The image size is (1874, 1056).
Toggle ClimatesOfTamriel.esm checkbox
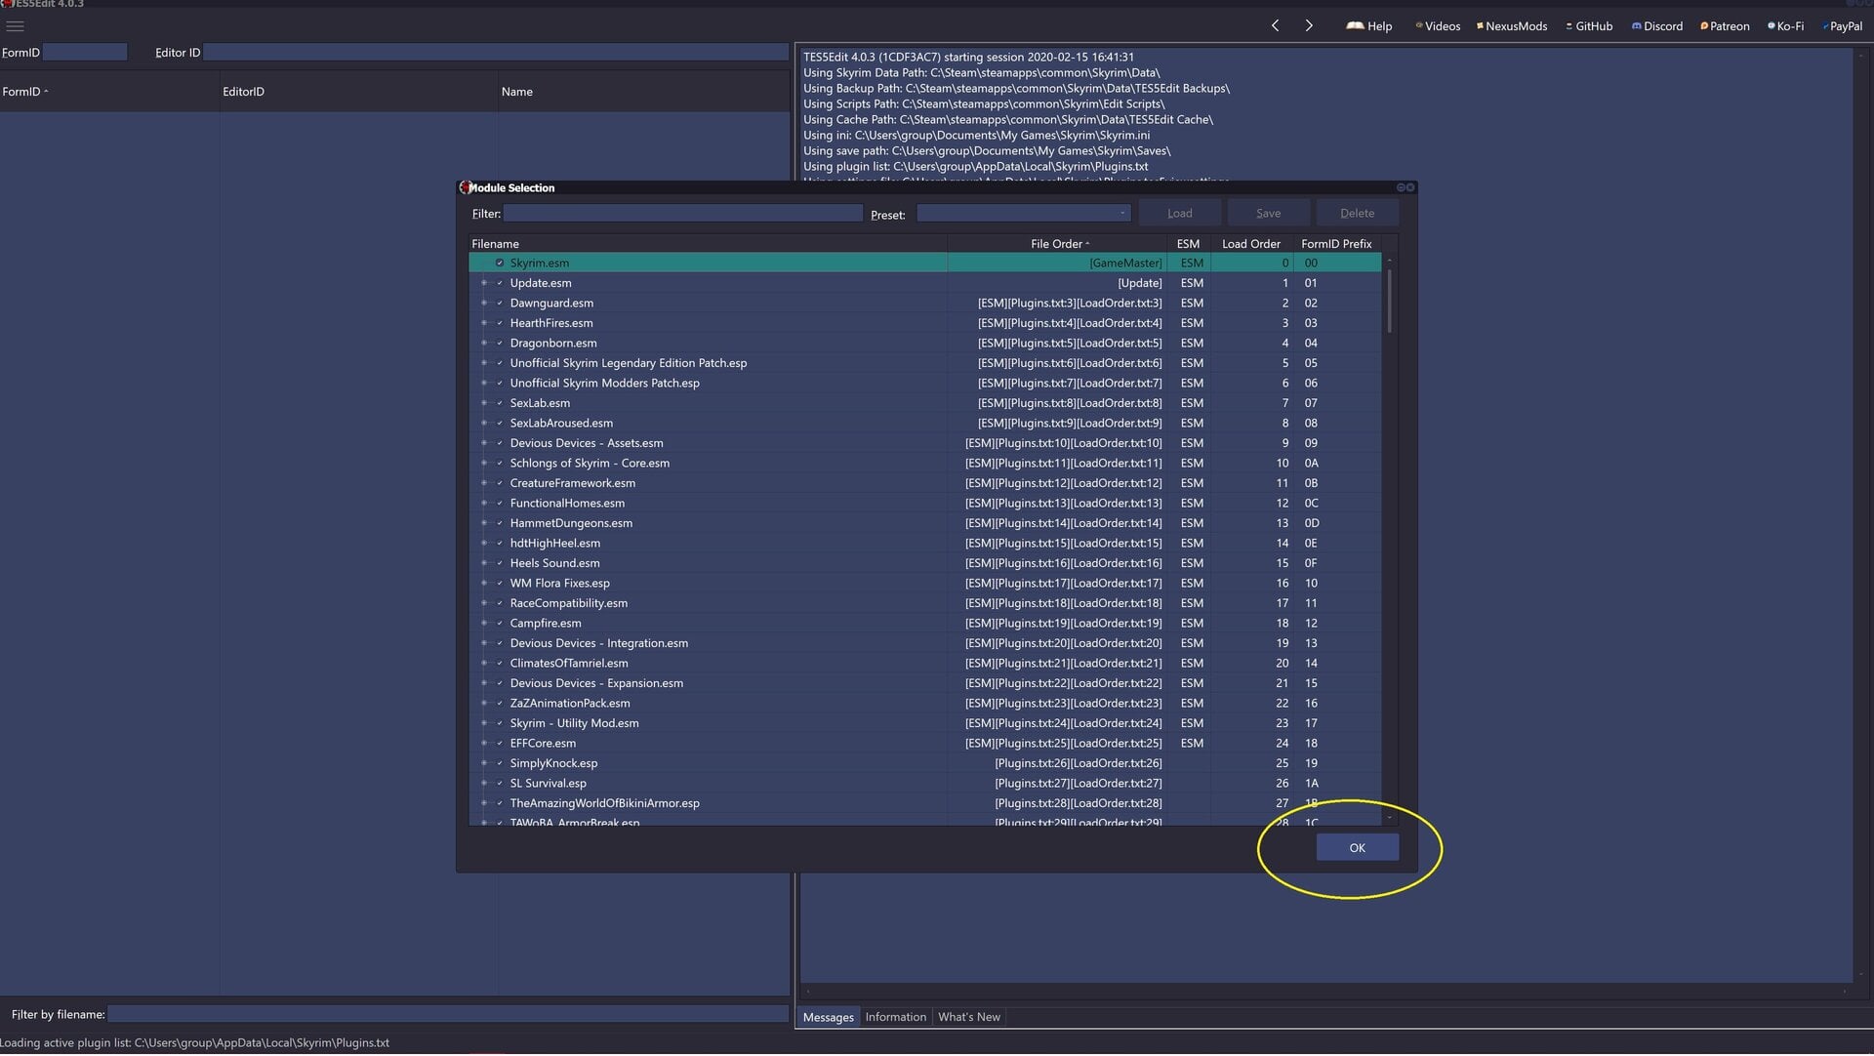(500, 664)
